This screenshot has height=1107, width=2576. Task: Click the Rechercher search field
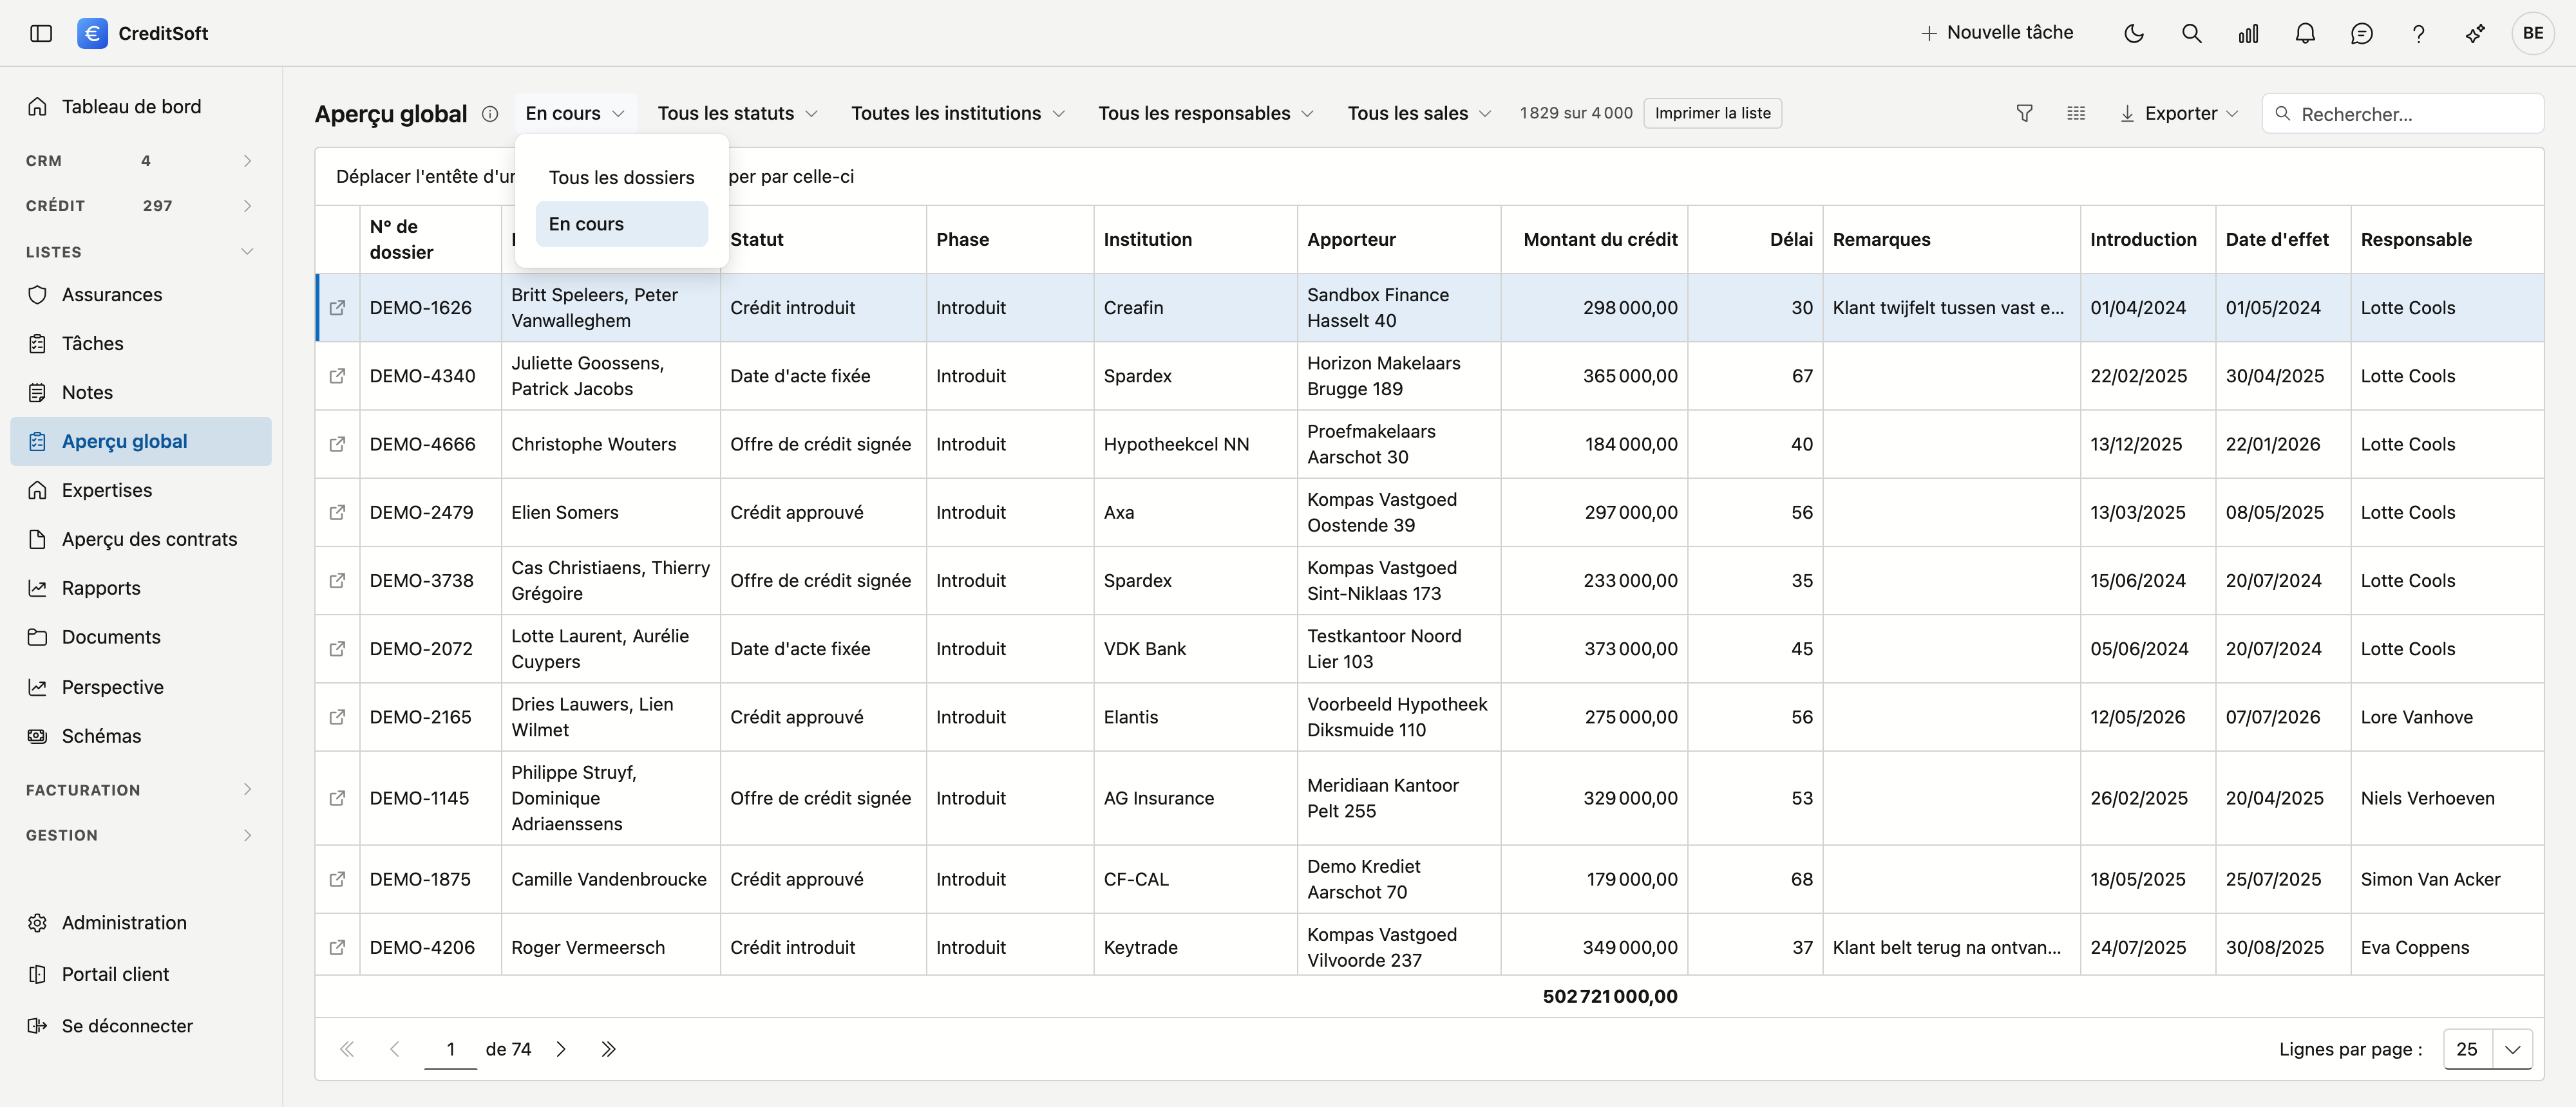point(2402,114)
